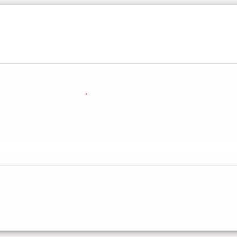Select the empty top row panel

[118, 34]
